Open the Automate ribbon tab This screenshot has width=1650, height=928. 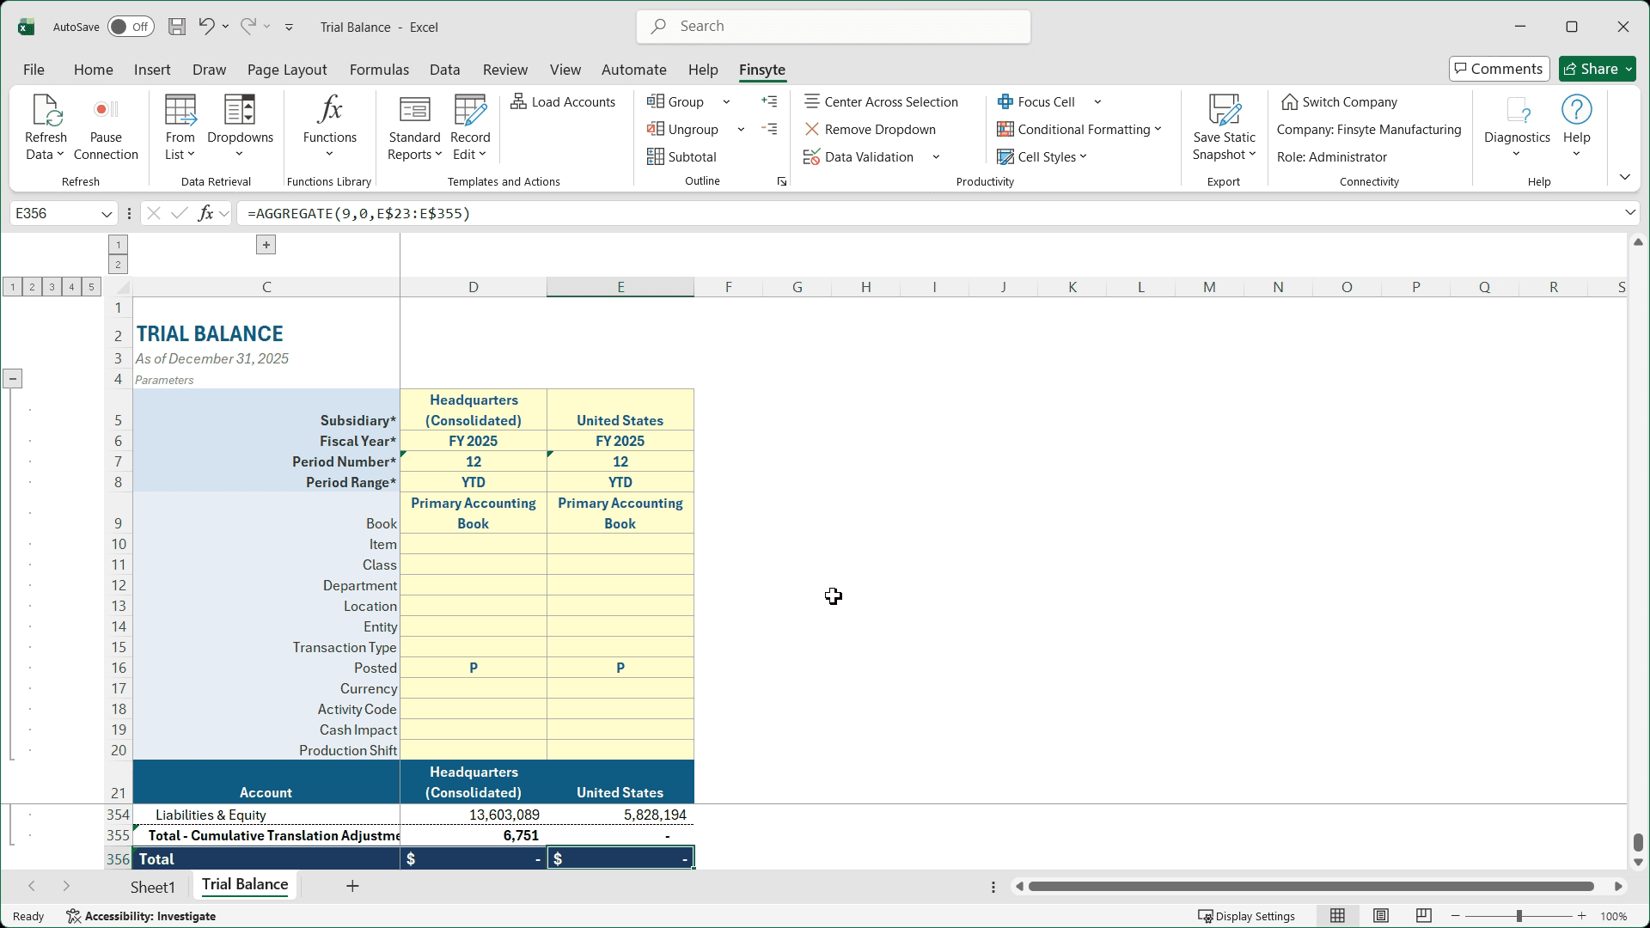(x=633, y=70)
